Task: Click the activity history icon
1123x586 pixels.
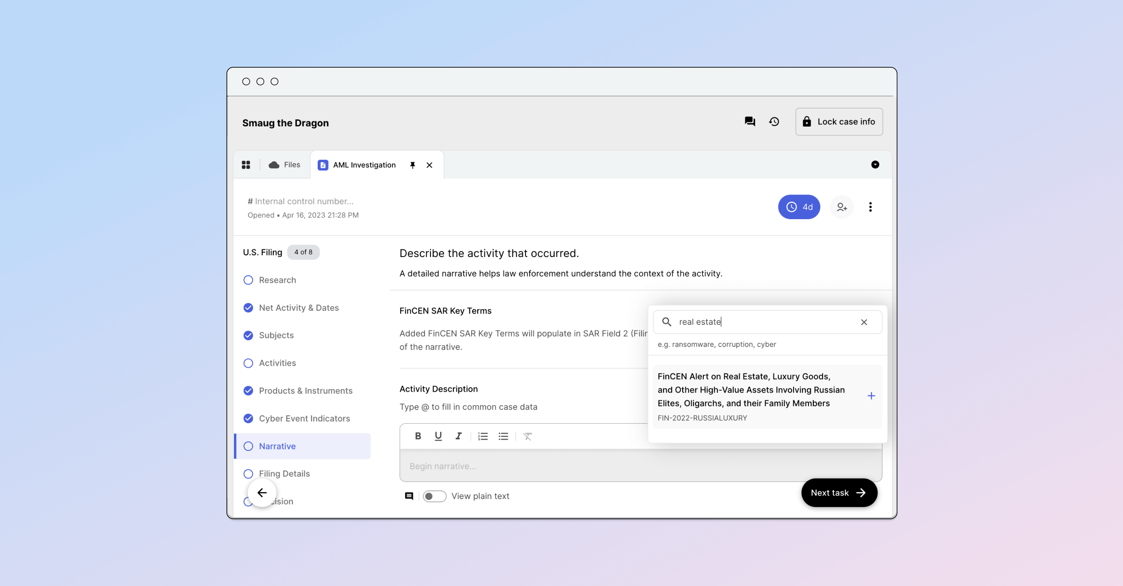Action: [x=774, y=121]
